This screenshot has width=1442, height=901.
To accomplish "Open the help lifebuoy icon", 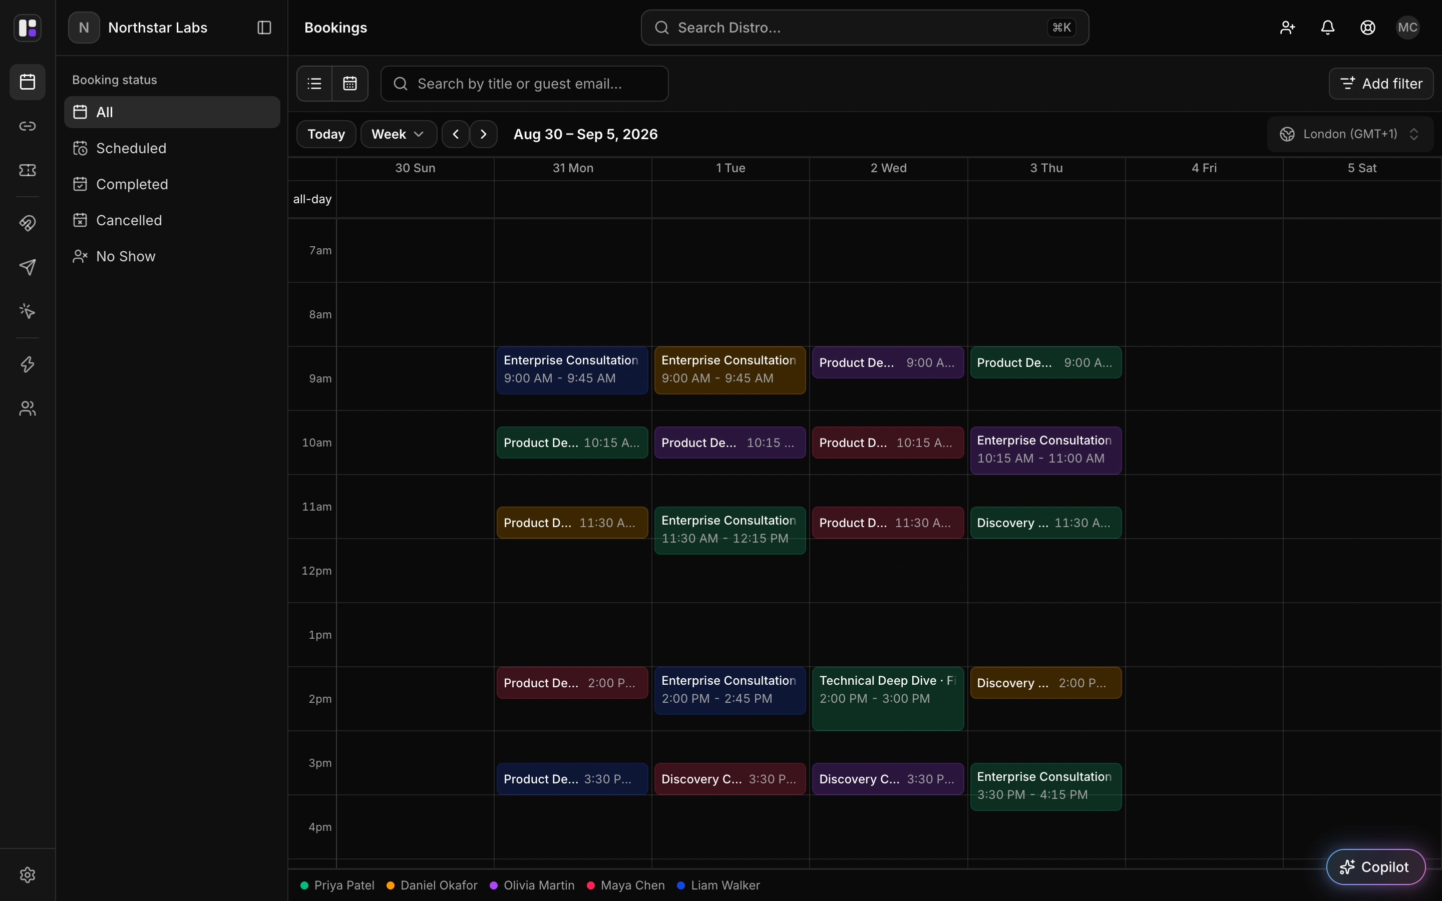I will pyautogui.click(x=1367, y=28).
